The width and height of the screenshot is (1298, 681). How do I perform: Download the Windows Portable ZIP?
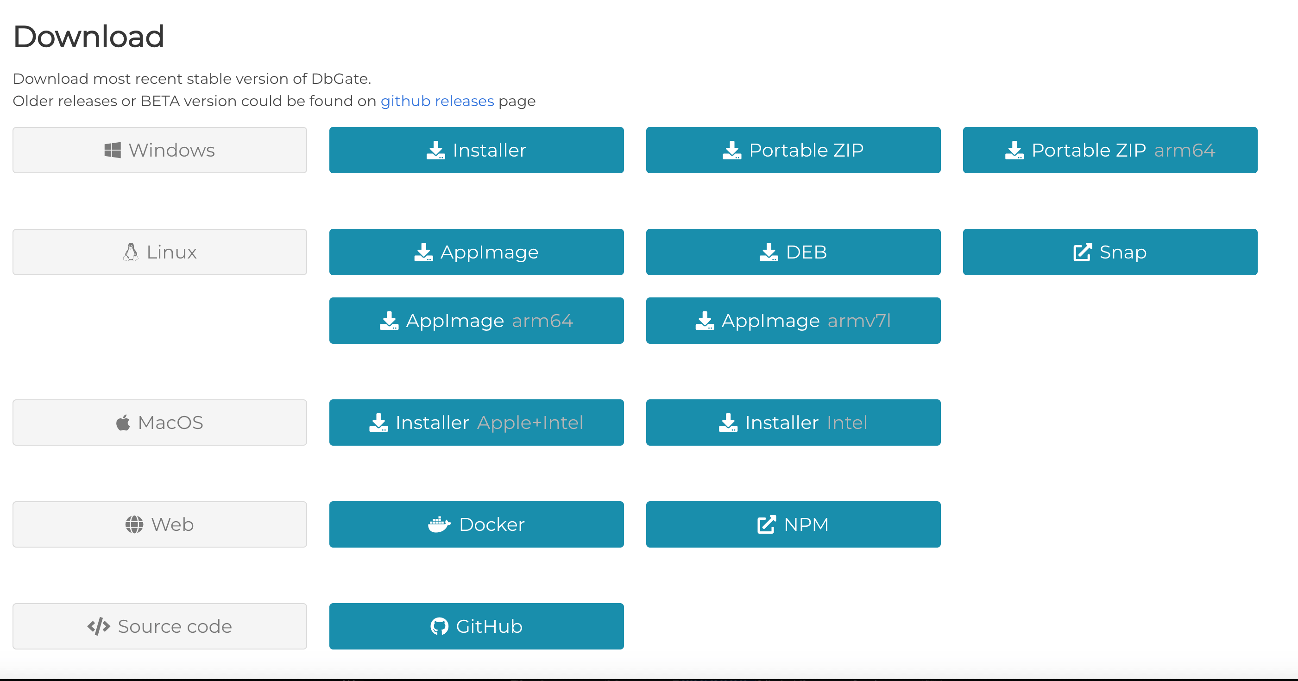coord(793,150)
